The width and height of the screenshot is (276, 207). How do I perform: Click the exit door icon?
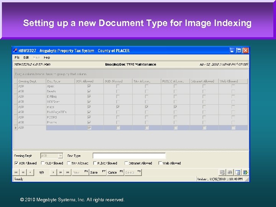point(245,172)
